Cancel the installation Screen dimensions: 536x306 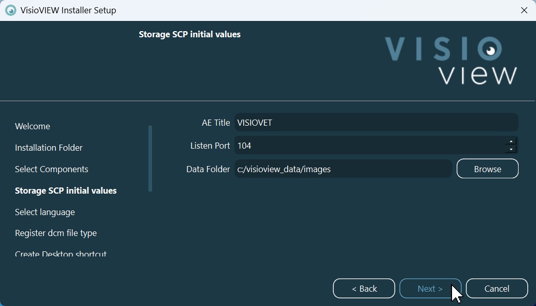pyautogui.click(x=497, y=289)
